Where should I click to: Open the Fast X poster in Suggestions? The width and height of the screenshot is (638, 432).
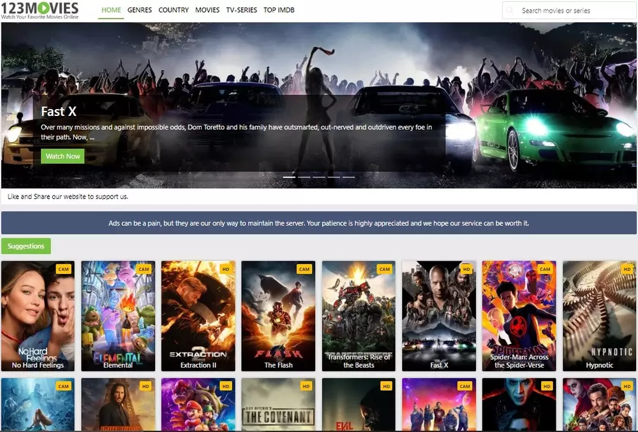439,316
